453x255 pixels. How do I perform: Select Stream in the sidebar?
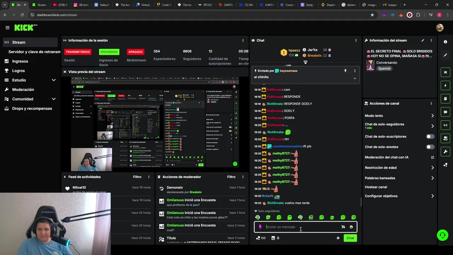pos(30,42)
